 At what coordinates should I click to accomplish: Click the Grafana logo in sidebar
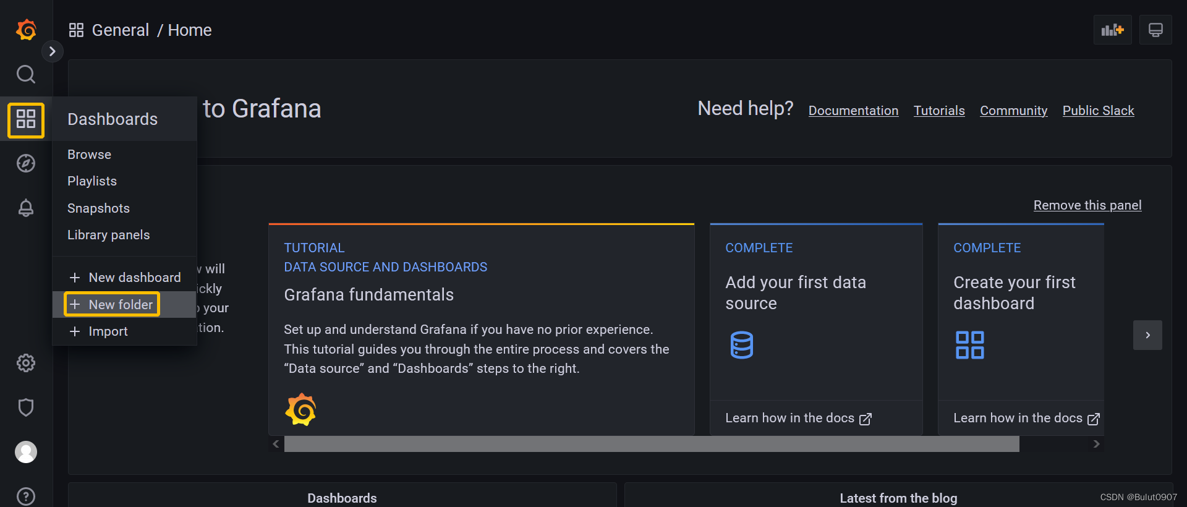tap(26, 30)
